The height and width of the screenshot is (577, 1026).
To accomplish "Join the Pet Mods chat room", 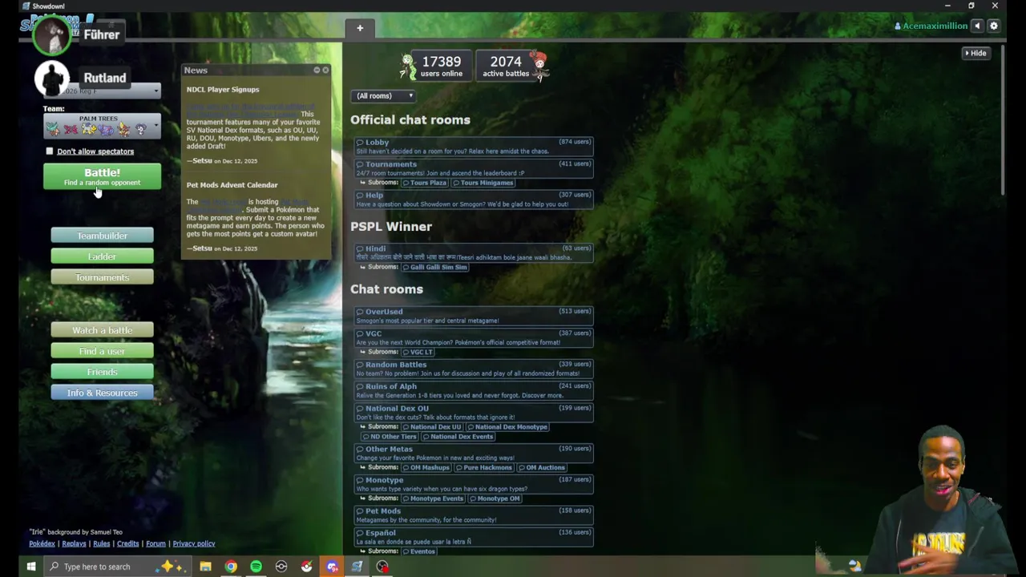I will tap(474, 514).
